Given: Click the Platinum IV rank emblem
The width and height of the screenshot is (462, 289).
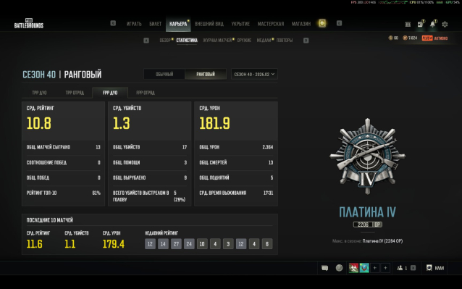Looking at the screenshot, I should 367,156.
